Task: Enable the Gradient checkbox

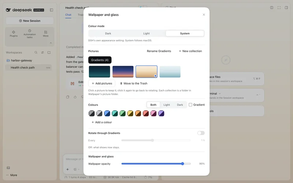Action: click(x=190, y=105)
